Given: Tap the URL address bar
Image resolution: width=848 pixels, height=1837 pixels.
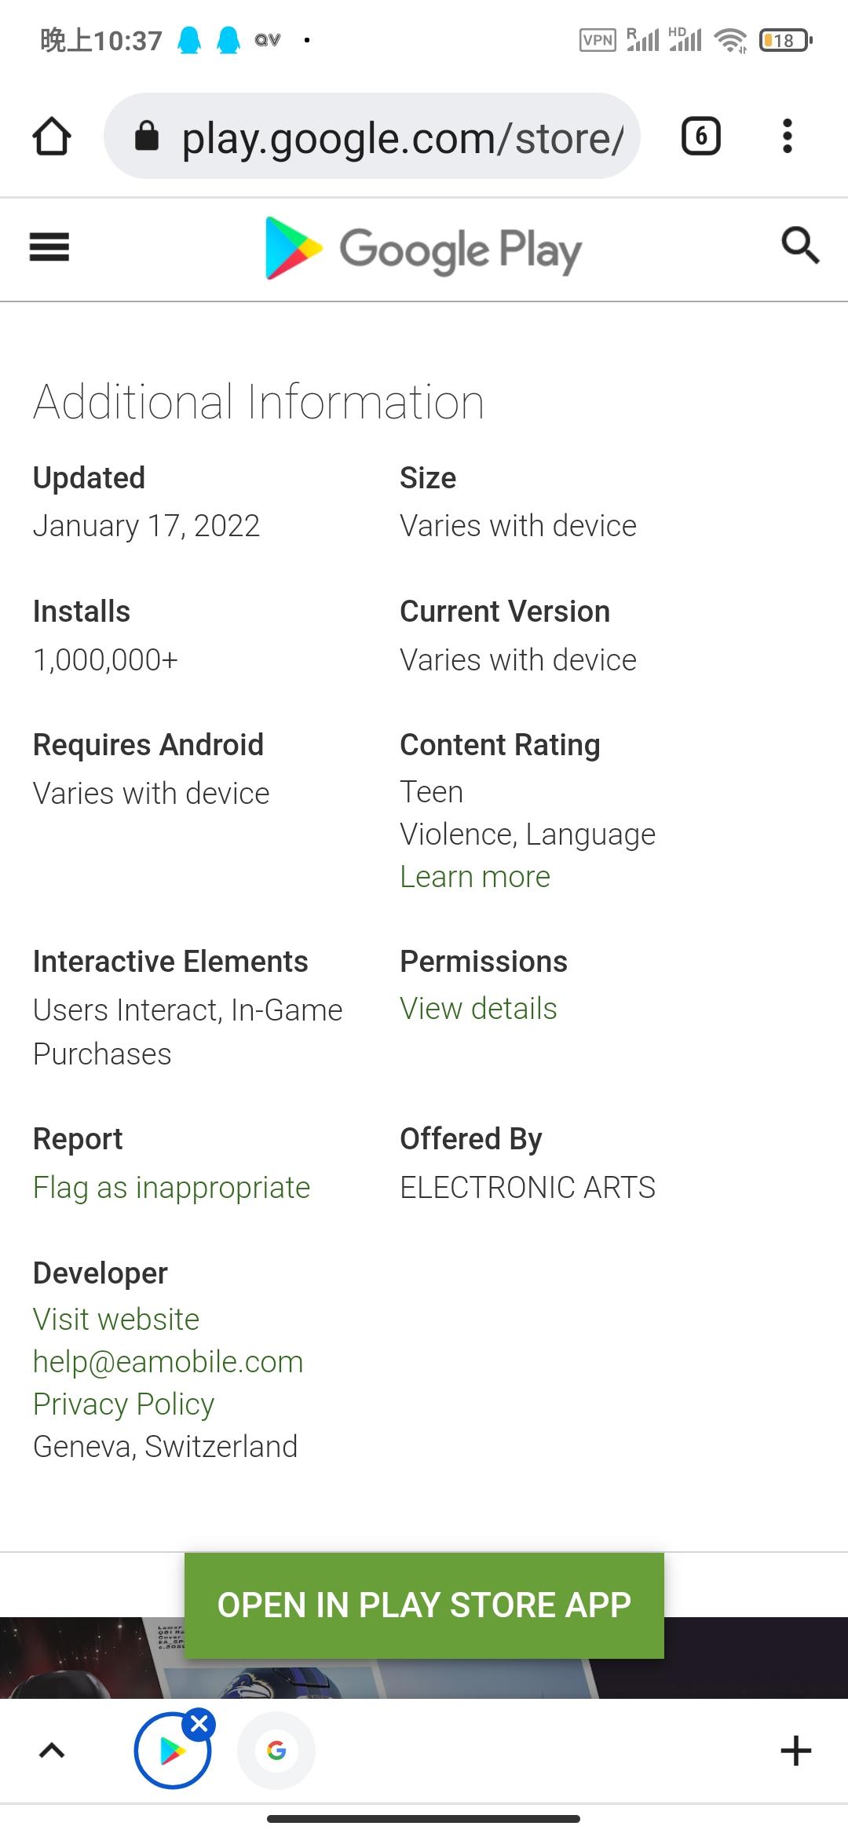Looking at the screenshot, I should pyautogui.click(x=402, y=138).
